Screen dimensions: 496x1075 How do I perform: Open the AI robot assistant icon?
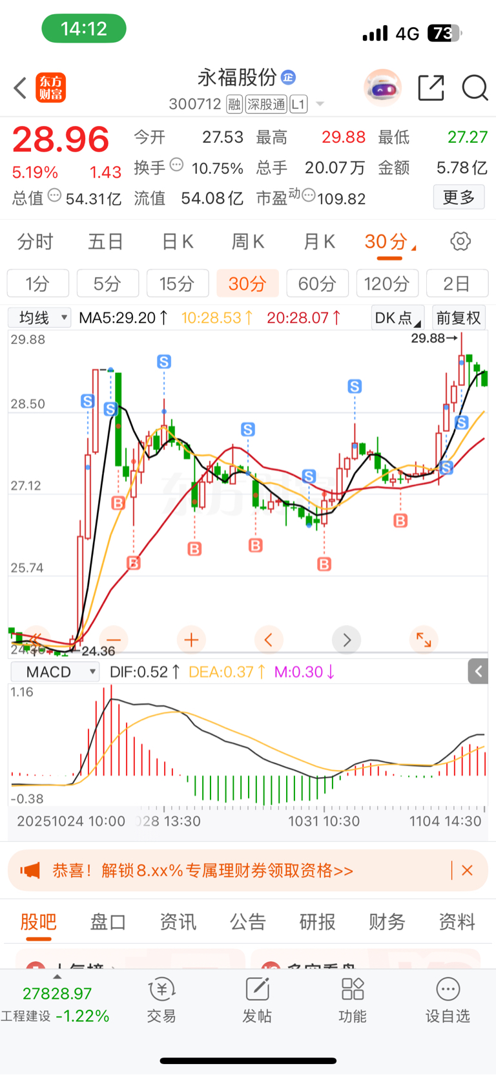pos(383,87)
